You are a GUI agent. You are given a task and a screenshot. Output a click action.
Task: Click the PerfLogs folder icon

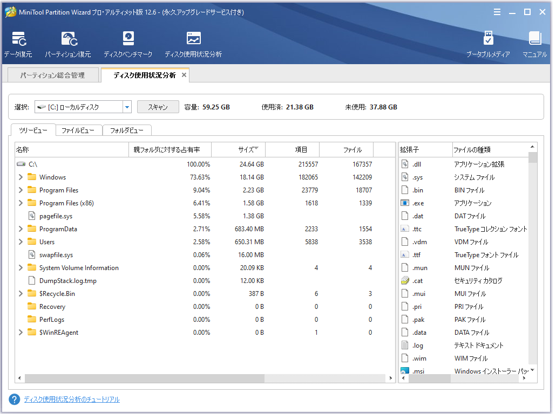tap(32, 319)
